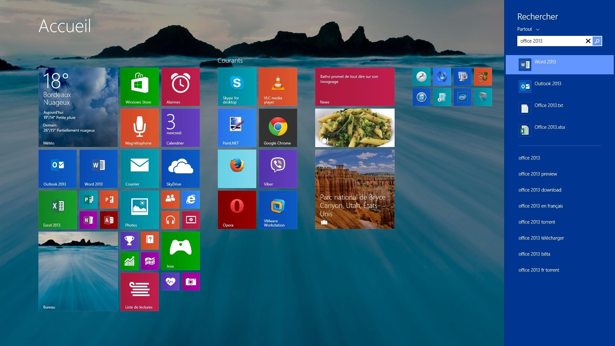Open the Maps small tile

[150, 261]
